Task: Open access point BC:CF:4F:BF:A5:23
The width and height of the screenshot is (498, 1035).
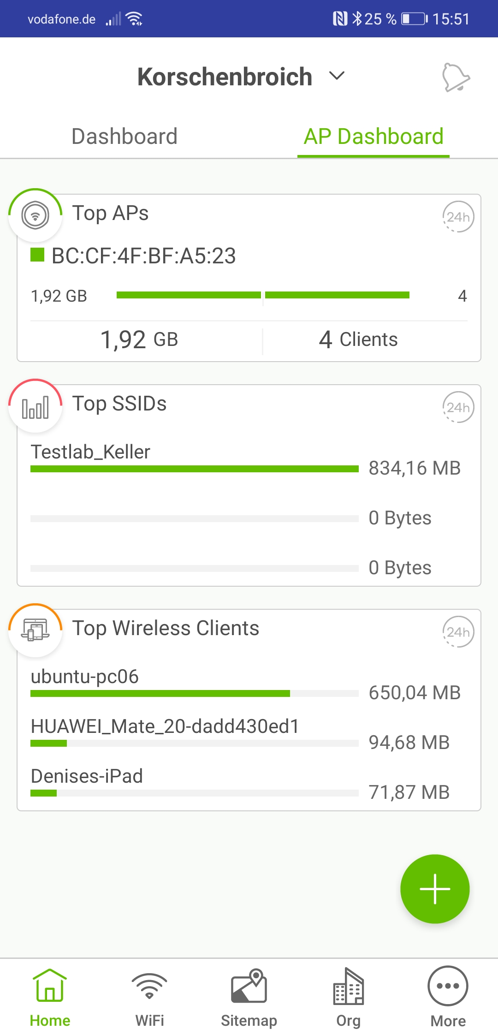Action: [x=144, y=256]
